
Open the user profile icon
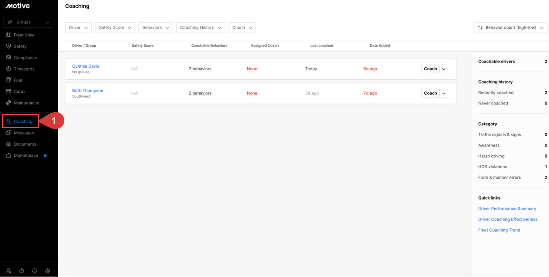click(x=48, y=271)
